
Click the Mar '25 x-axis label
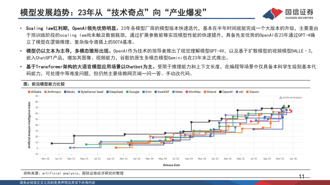228,159
